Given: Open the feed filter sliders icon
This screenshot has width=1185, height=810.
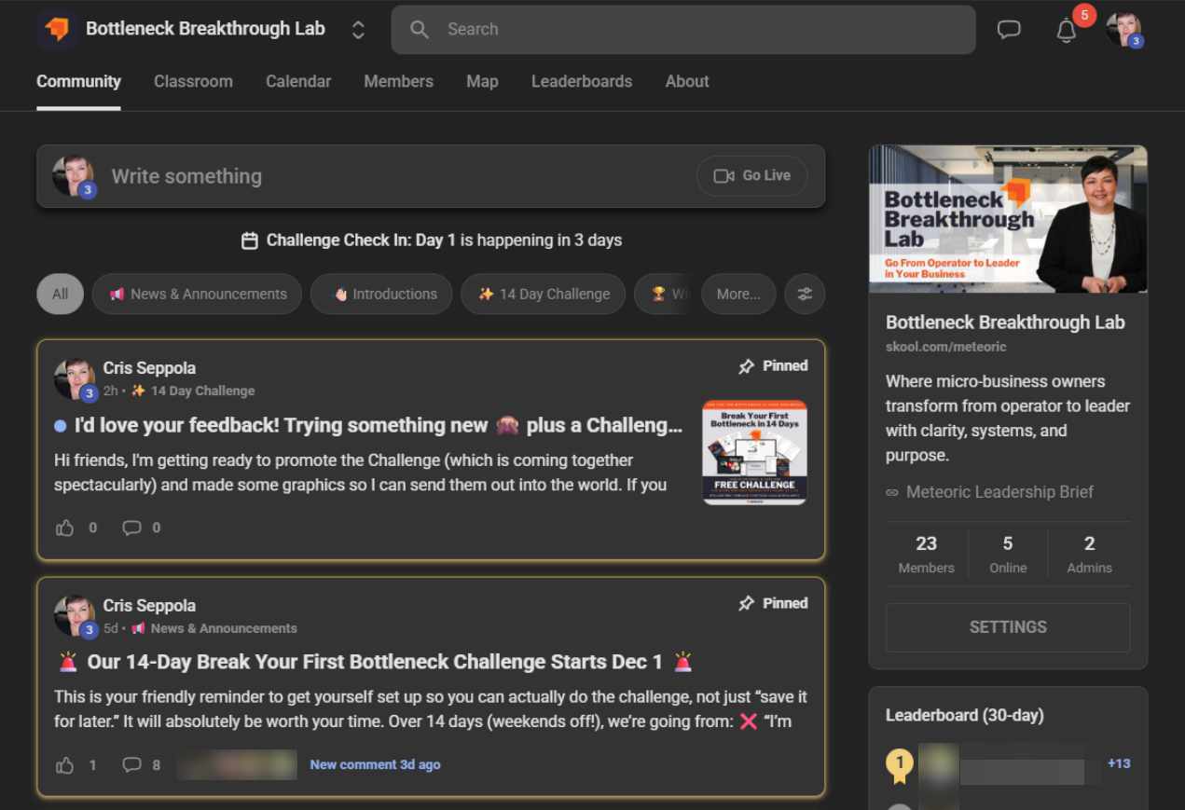Looking at the screenshot, I should 805,294.
